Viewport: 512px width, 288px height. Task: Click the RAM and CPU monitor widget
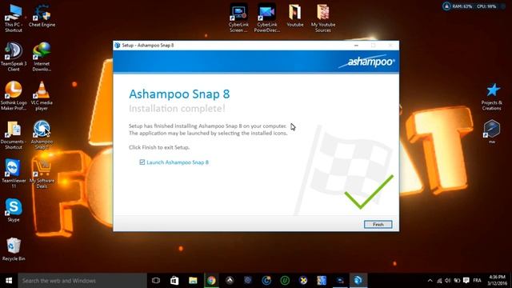473,6
